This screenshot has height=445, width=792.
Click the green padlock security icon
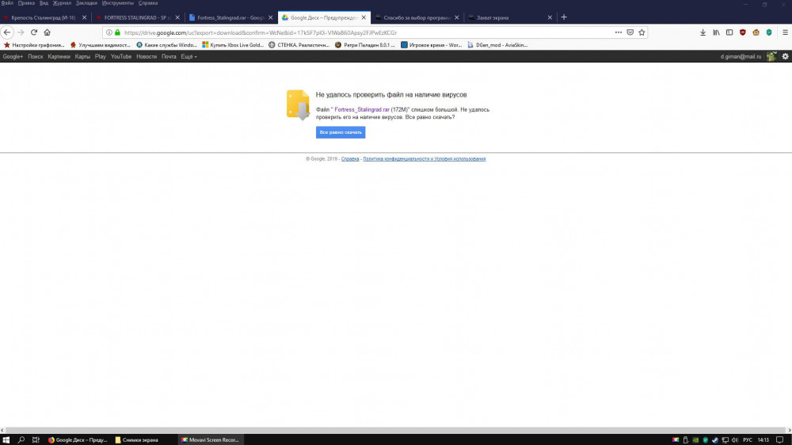(x=118, y=32)
